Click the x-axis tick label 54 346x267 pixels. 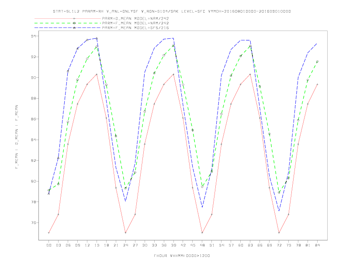(221, 245)
